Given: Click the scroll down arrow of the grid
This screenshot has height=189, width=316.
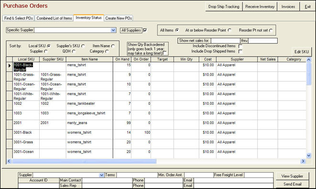Looking at the screenshot, I should click(x=308, y=156).
